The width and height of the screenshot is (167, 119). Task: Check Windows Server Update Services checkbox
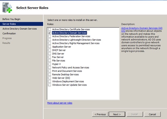(x=49, y=85)
